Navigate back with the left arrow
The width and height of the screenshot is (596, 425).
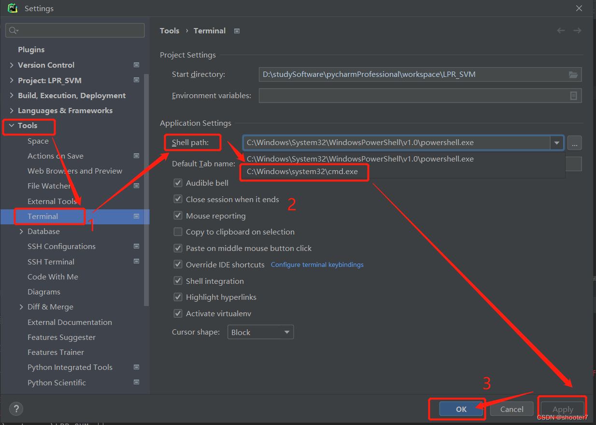(x=561, y=30)
